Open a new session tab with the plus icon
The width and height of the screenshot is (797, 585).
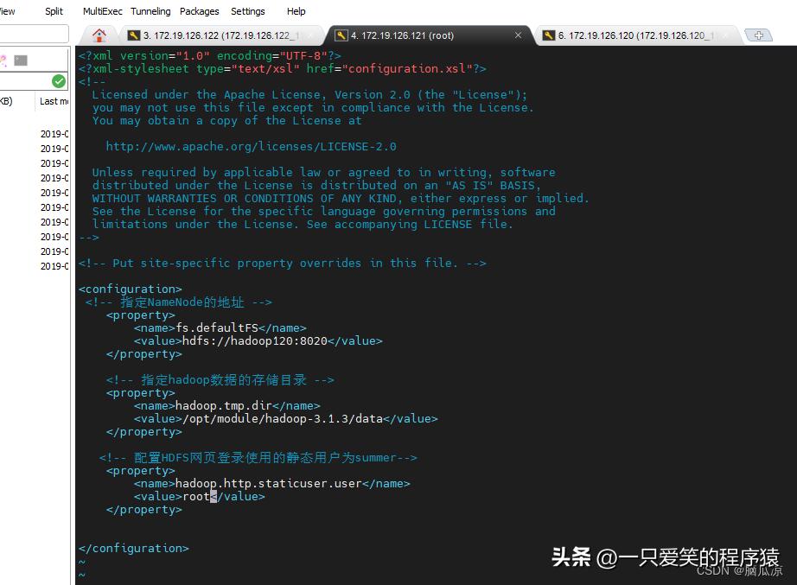[759, 35]
